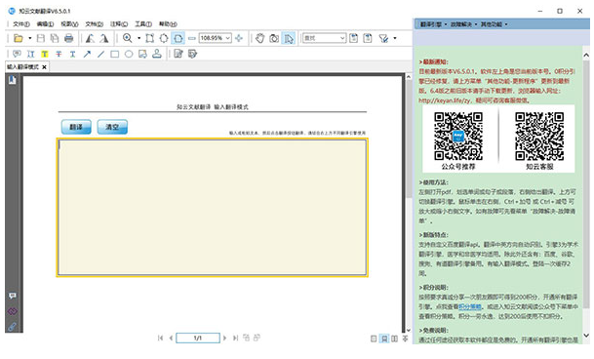Open the comments panel sidebar icon

pos(13,296)
